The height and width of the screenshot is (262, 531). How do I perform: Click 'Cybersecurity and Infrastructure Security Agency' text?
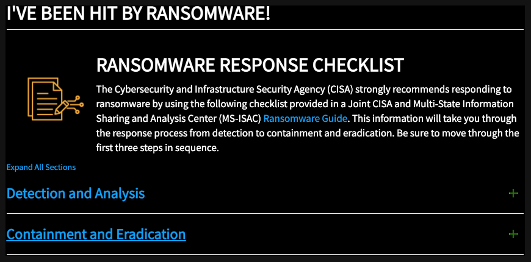click(219, 90)
